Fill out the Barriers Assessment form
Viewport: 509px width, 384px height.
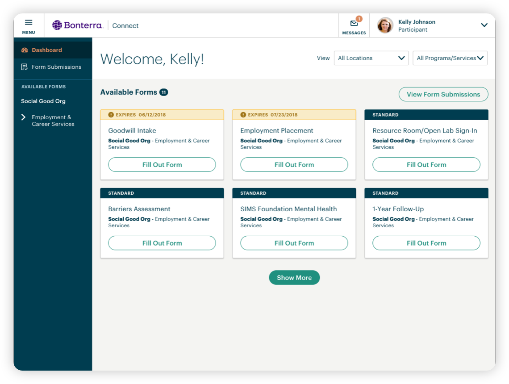point(162,243)
